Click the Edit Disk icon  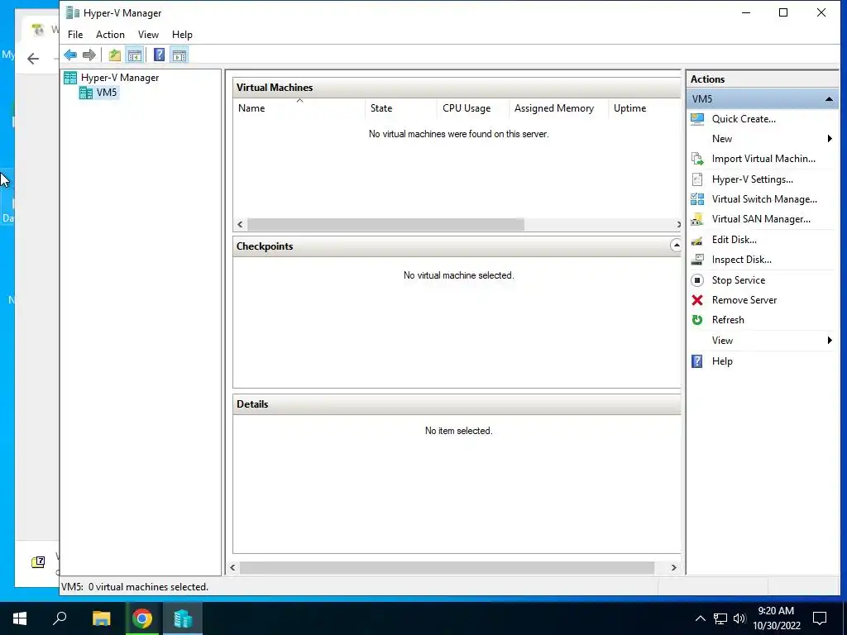click(697, 240)
